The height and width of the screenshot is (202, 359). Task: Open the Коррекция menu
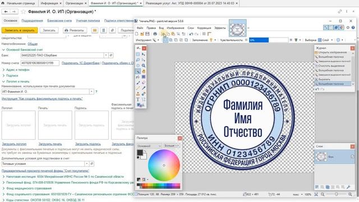[204, 28]
